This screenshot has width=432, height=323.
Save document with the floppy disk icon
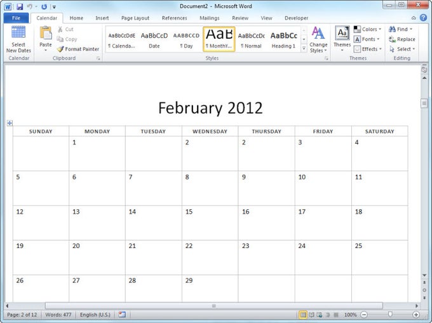[x=20, y=6]
